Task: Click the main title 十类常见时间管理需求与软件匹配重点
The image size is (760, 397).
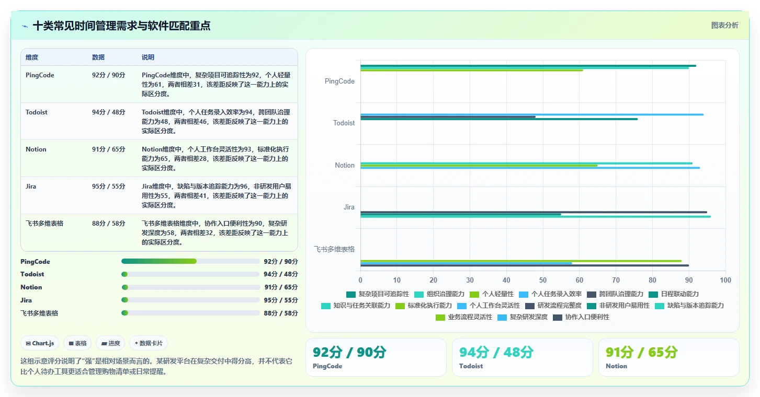Action: pyautogui.click(x=121, y=26)
